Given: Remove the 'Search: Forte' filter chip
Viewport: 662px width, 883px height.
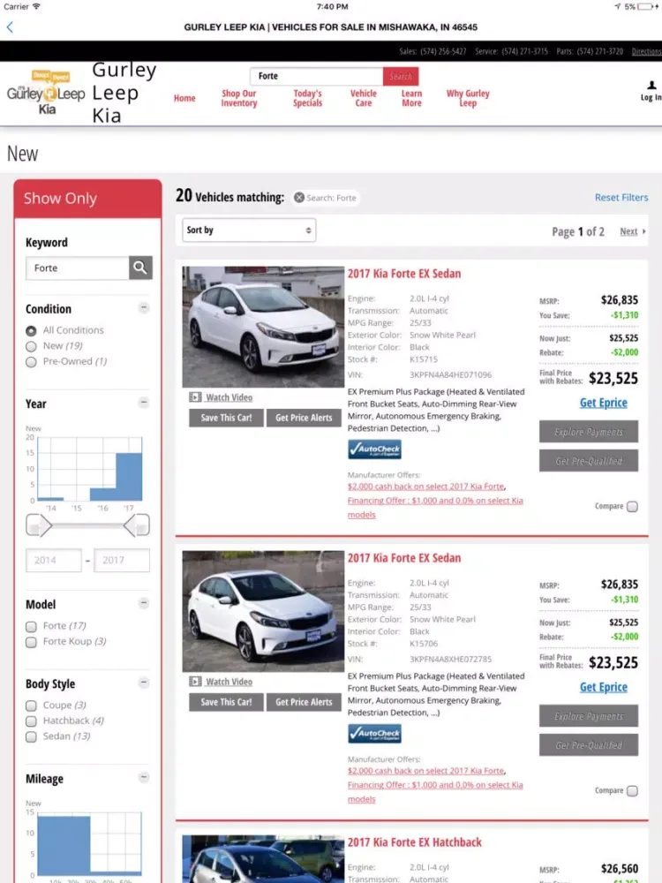Looking at the screenshot, I should (299, 198).
